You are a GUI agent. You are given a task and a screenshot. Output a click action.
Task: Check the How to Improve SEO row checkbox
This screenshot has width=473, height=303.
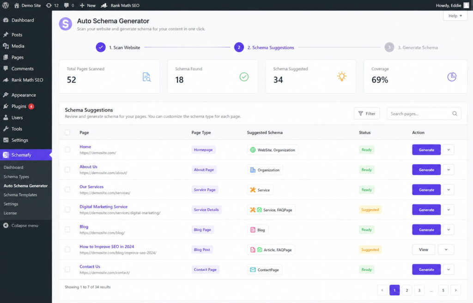pyautogui.click(x=67, y=249)
